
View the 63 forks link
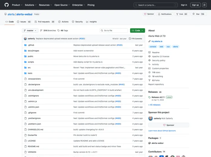(x=154, y=80)
